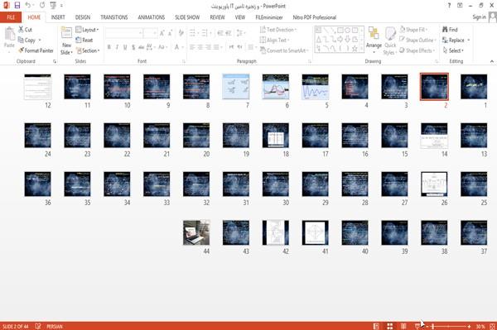Open the Select dropdown
Screen dimensions: 497x330
[453, 50]
